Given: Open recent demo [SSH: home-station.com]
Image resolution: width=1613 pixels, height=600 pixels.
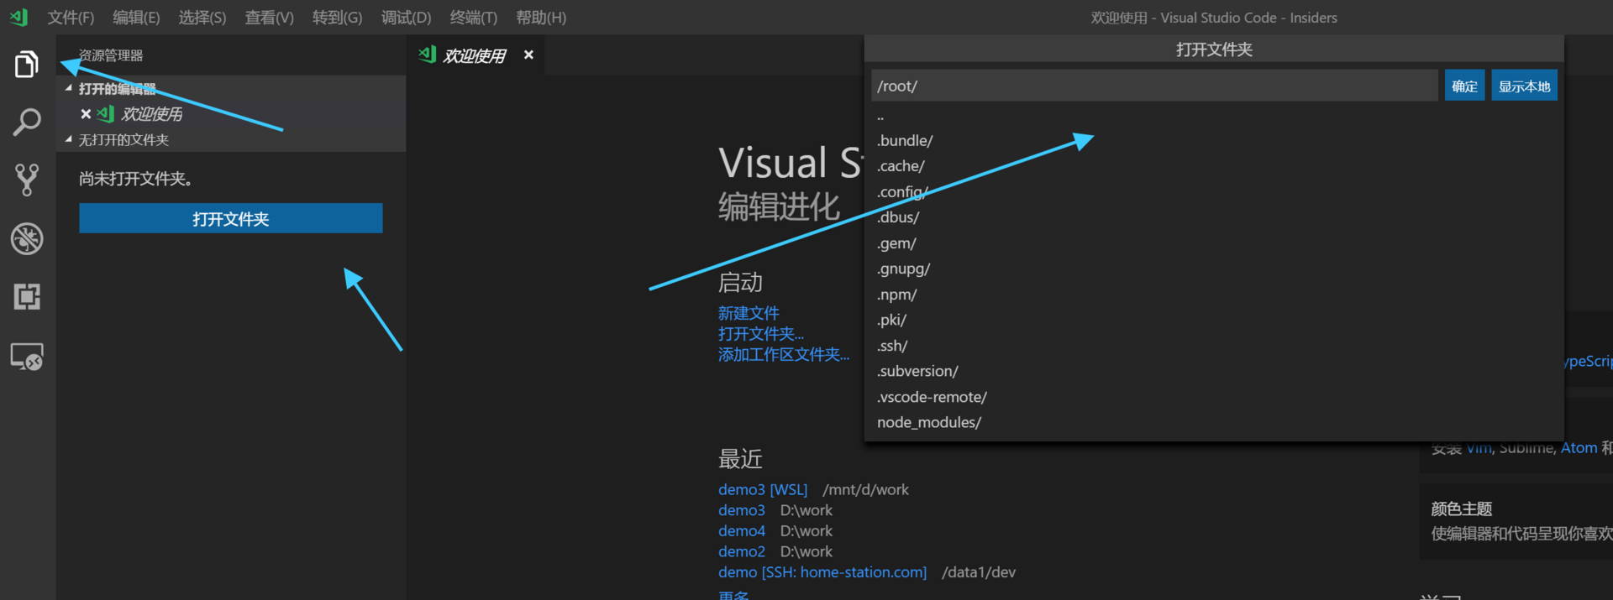Looking at the screenshot, I should (x=822, y=572).
